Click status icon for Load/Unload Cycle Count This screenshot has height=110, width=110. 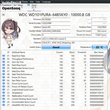pos(4,90)
